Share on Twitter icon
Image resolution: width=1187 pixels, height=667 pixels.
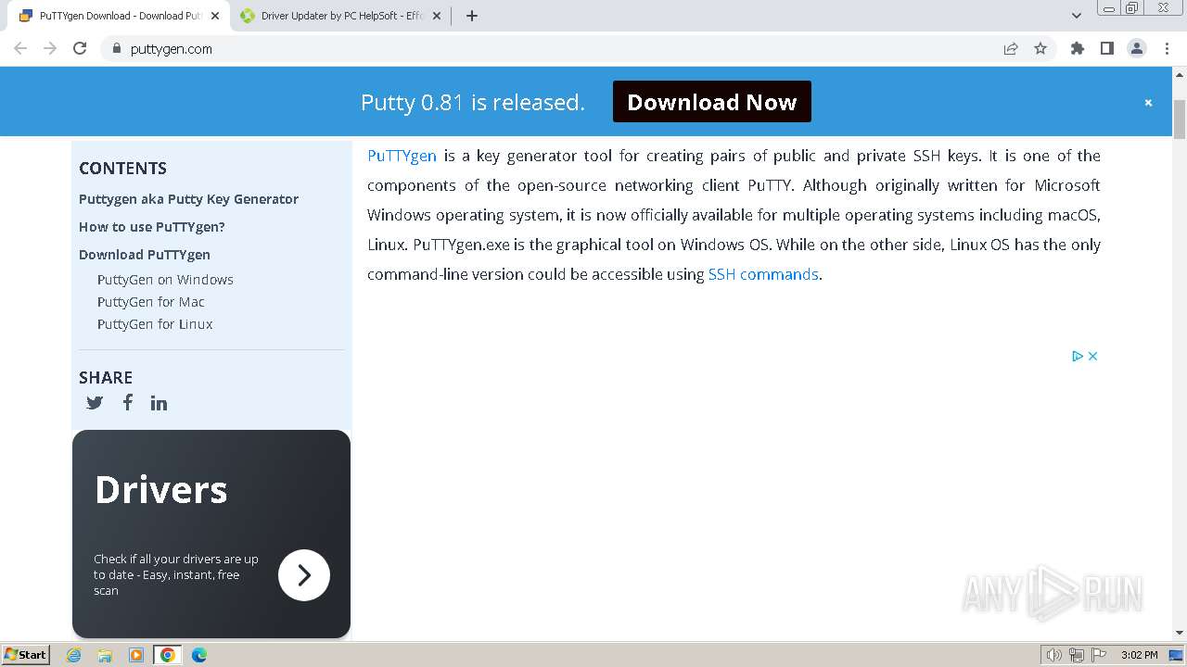coord(95,403)
